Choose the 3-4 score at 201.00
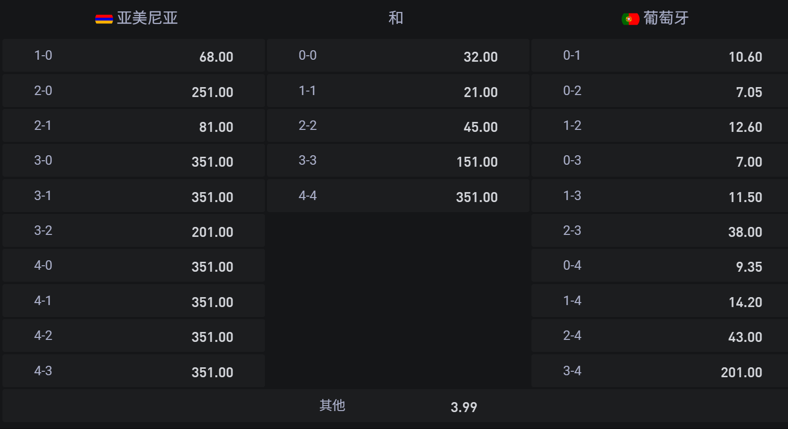The height and width of the screenshot is (429, 788). point(659,371)
